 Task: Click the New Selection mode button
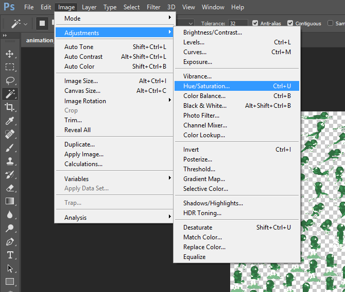click(x=42, y=23)
